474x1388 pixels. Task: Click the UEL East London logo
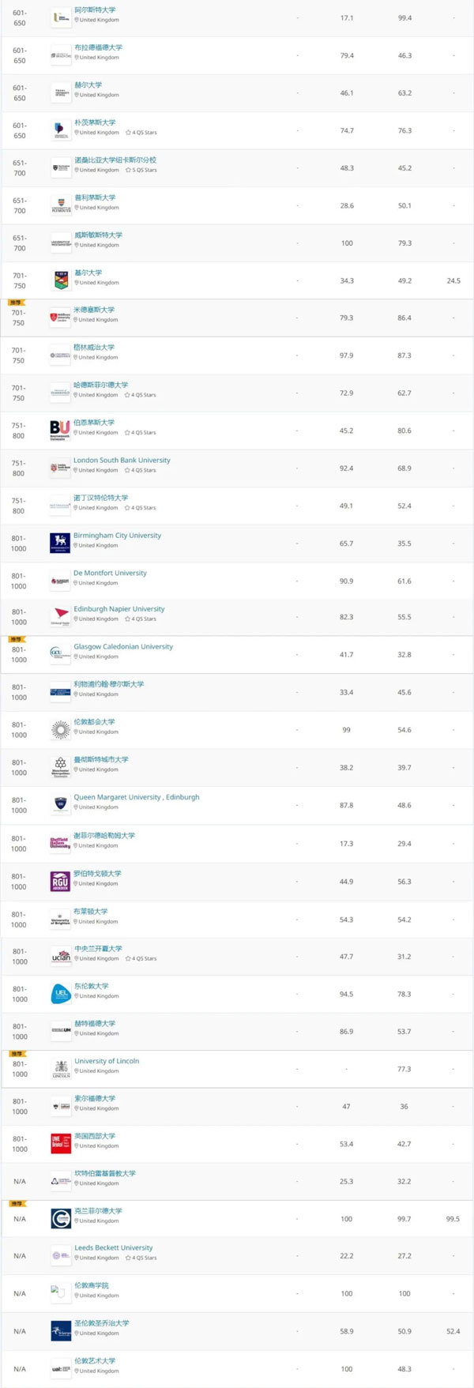pyautogui.click(x=60, y=994)
